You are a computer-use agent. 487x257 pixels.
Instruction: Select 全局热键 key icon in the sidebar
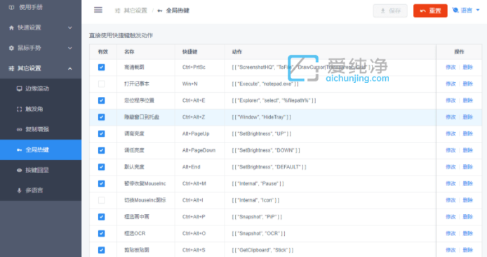click(19, 150)
